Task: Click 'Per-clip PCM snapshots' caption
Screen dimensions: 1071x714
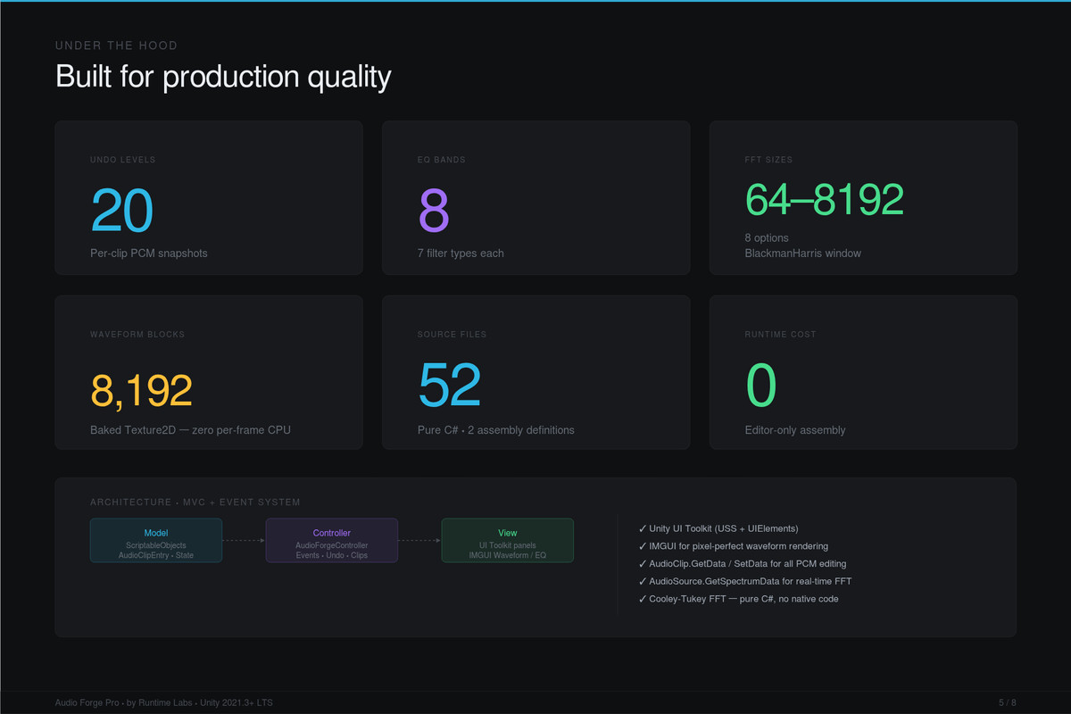Action: click(x=148, y=253)
